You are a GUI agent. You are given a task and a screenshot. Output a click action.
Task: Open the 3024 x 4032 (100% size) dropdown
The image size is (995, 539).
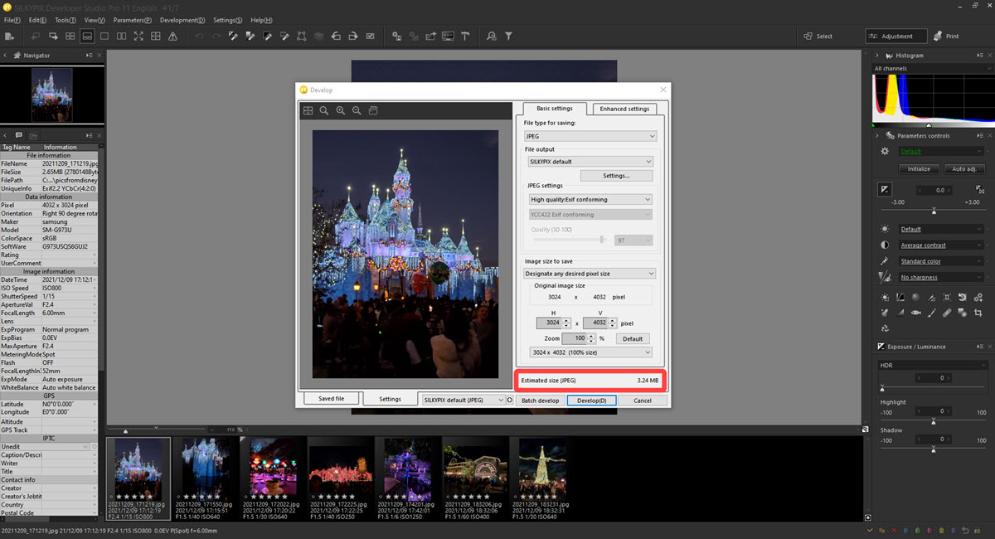590,352
